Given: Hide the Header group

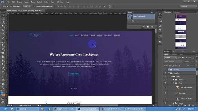Looking at the screenshot, I should [165, 73].
